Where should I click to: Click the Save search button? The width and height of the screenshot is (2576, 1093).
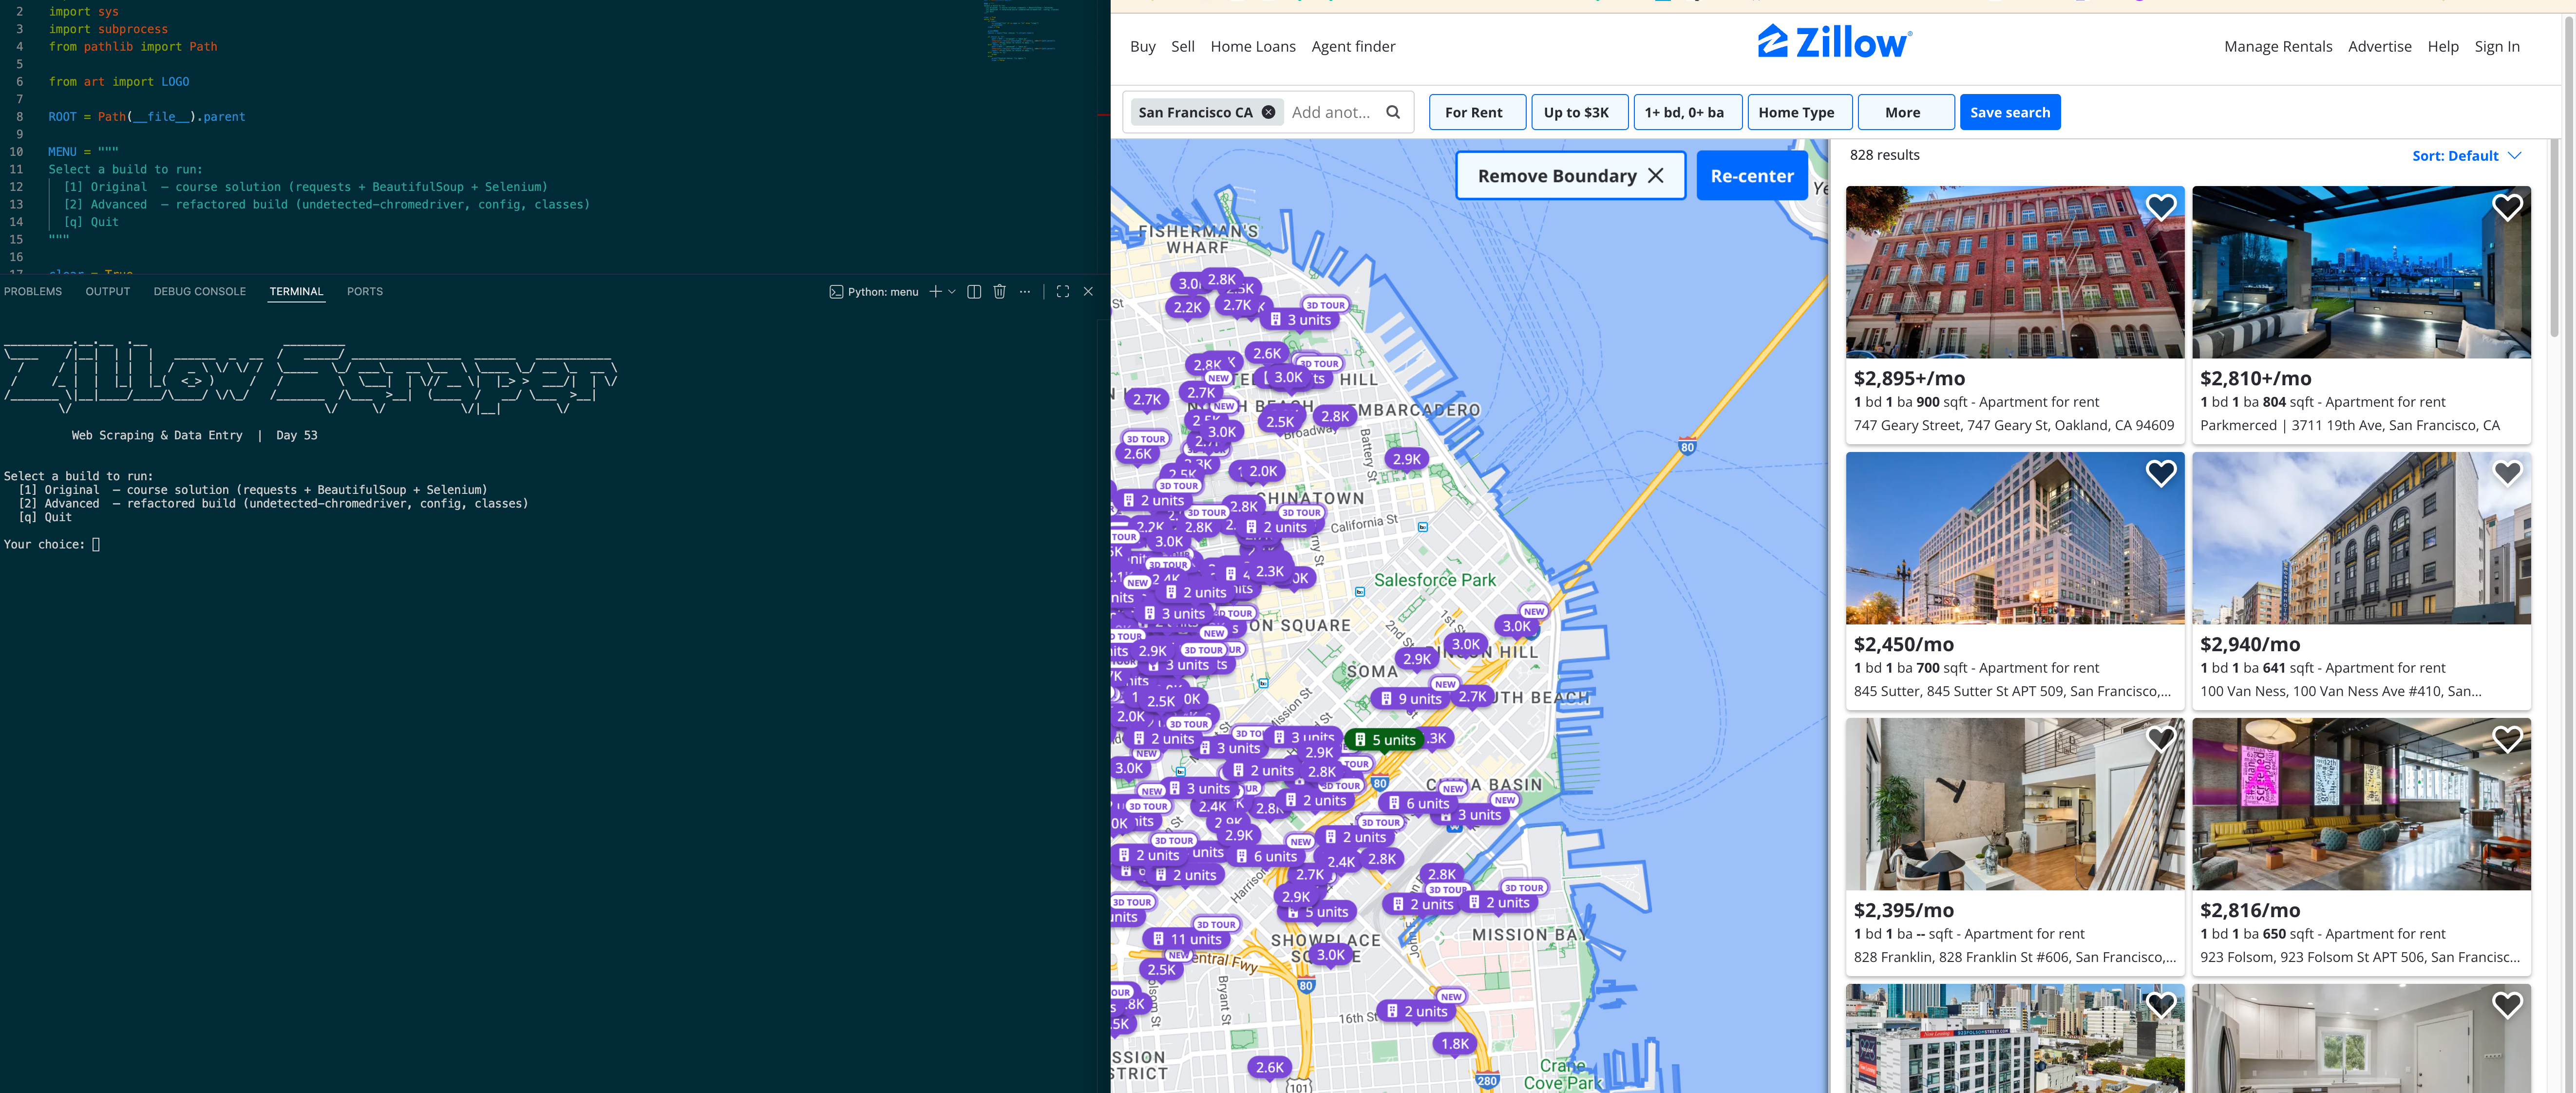[2009, 112]
